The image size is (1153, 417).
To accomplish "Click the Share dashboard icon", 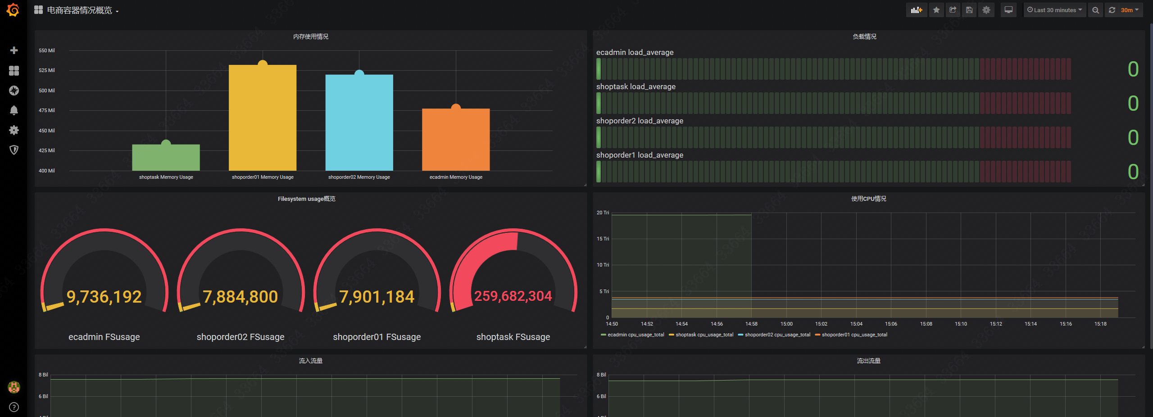I will click(x=953, y=10).
